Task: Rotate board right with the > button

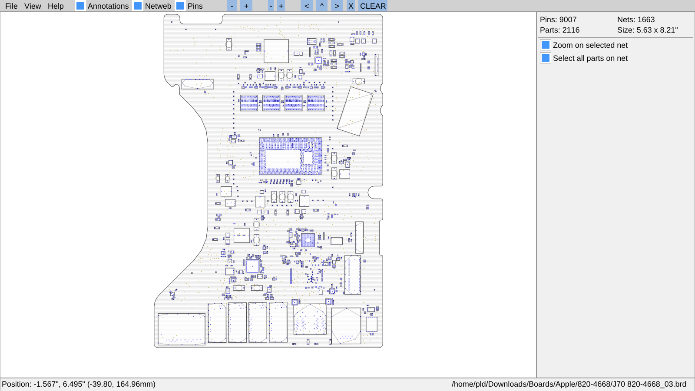Action: click(337, 6)
